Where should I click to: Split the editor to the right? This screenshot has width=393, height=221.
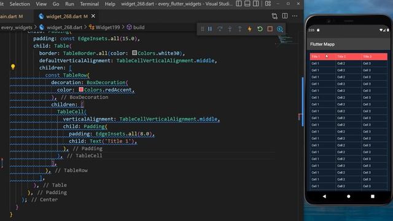(285, 16)
